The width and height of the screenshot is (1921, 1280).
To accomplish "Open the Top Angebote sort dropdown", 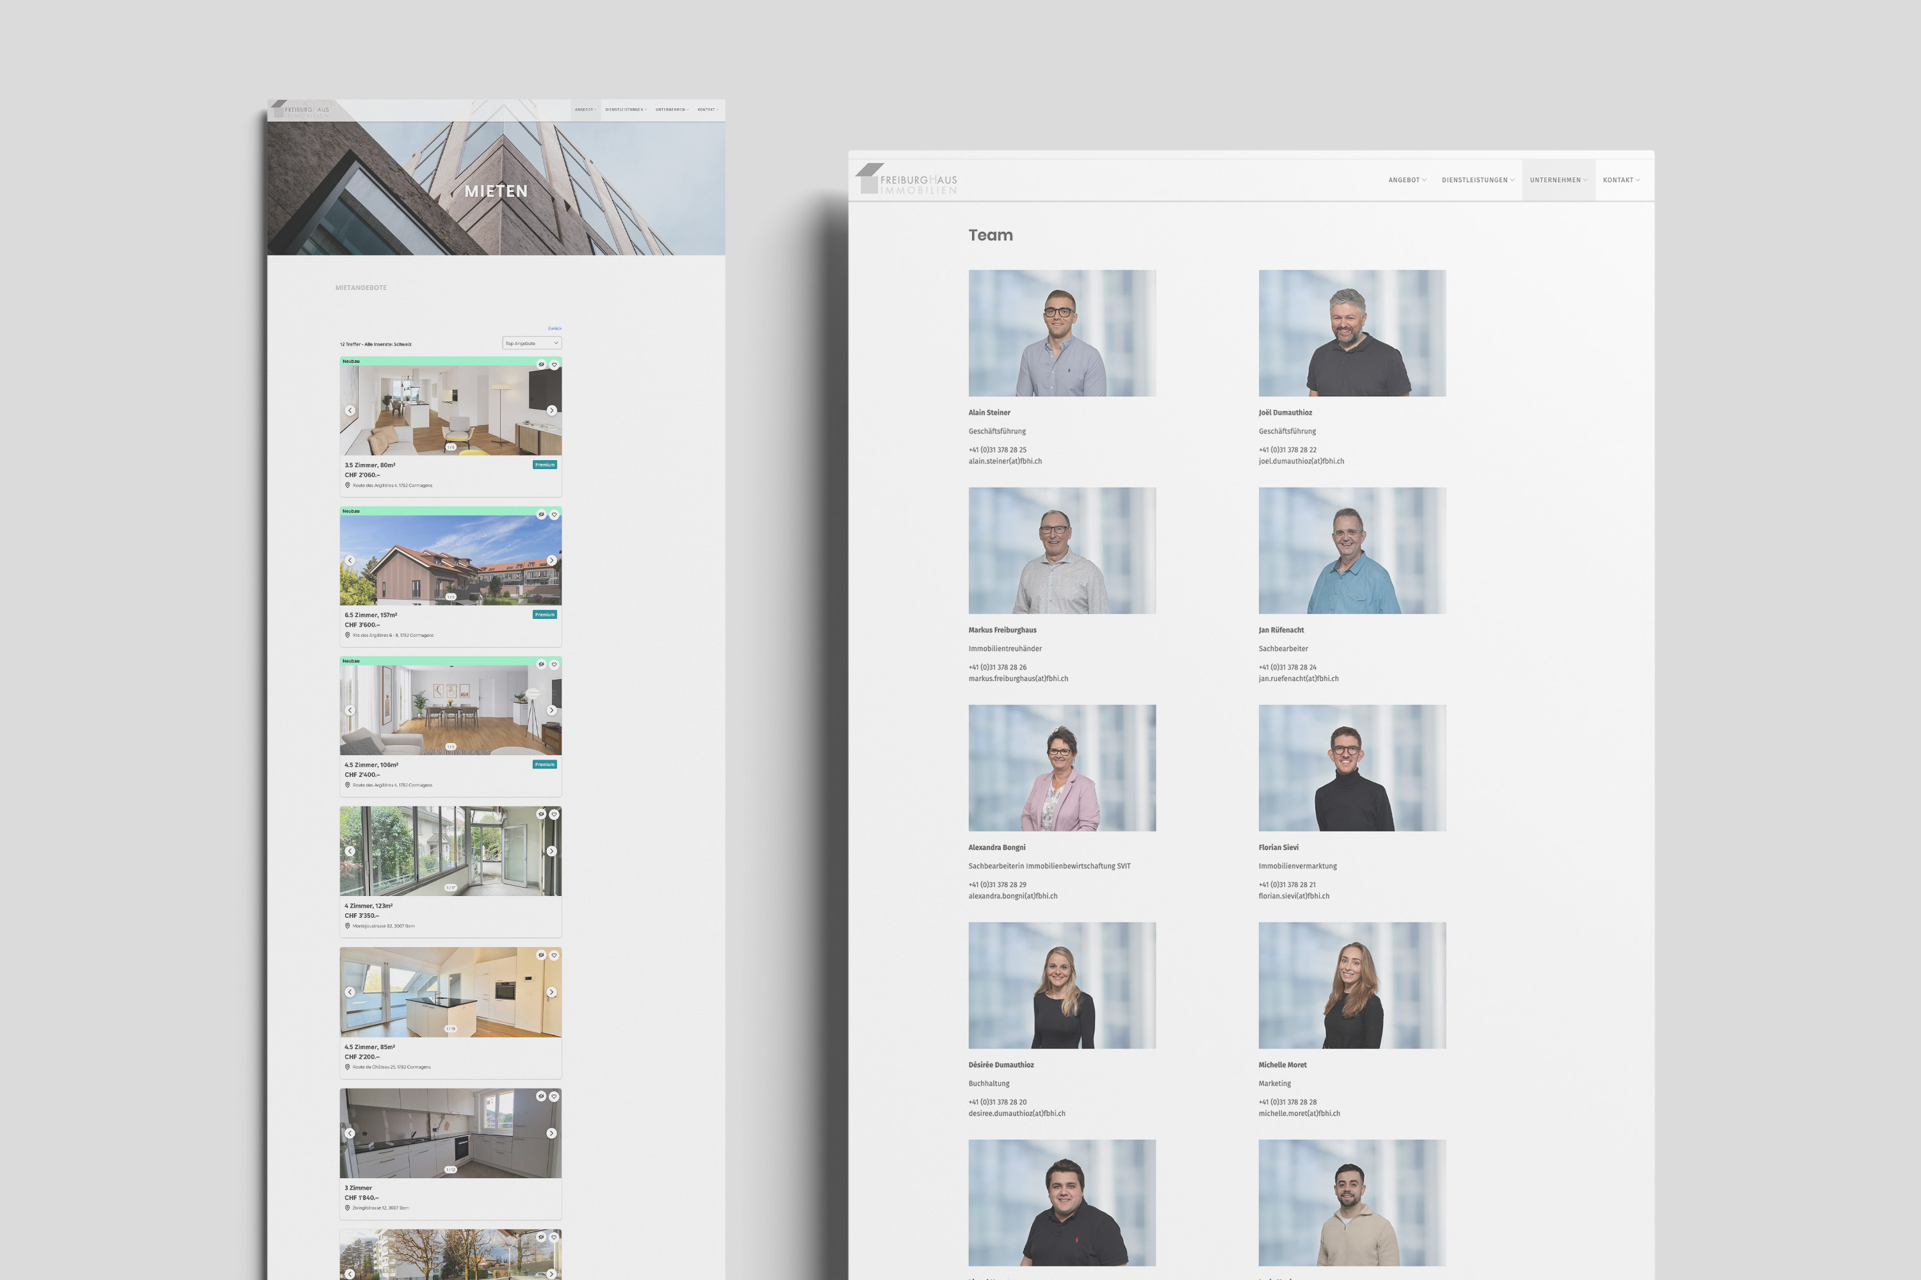I will tap(531, 344).
